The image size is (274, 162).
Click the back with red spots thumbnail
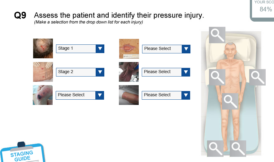43,72
